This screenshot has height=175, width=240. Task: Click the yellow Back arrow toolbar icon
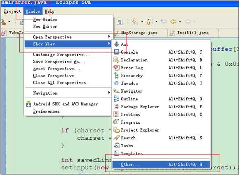[x=173, y=22]
